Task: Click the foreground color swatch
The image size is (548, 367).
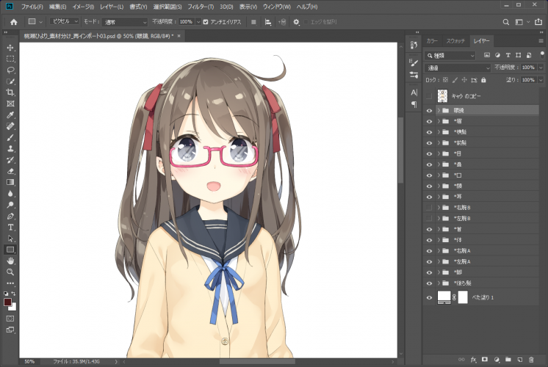Action: tap(8, 302)
